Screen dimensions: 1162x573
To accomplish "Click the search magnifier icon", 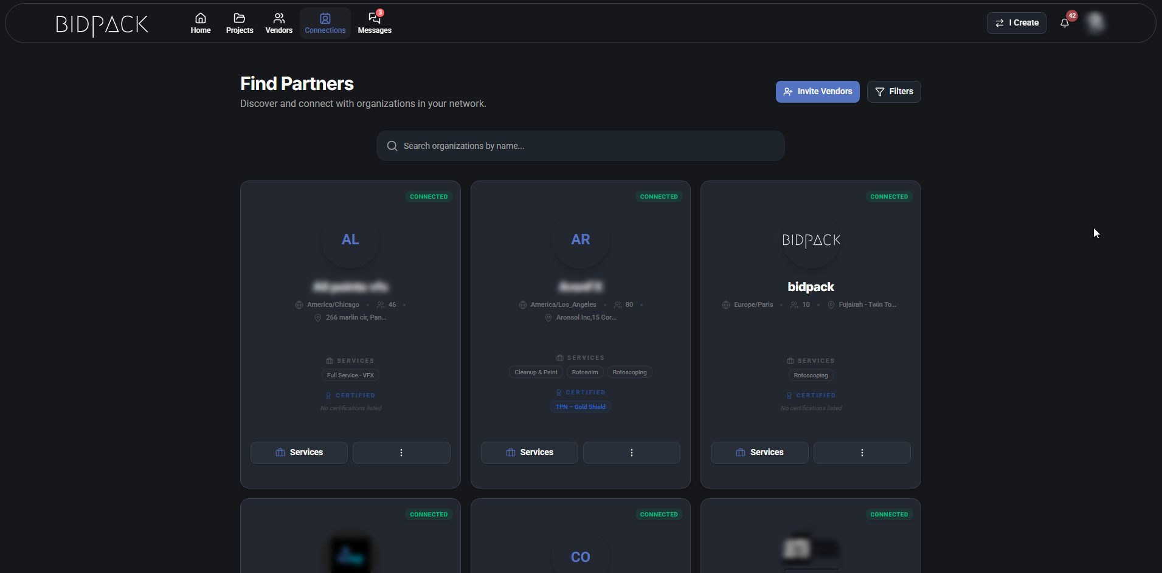I will coord(392,146).
